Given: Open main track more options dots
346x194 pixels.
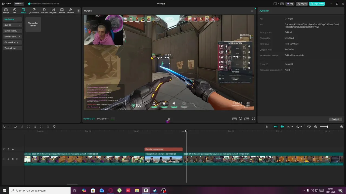Looking at the screenshot, I should pyautogui.click(x=21, y=159).
